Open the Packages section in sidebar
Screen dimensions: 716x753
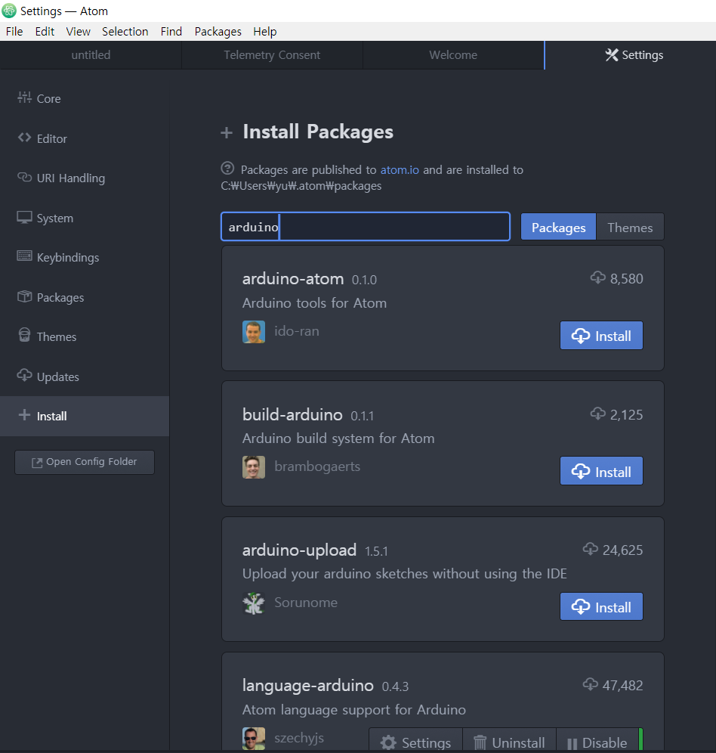(x=85, y=297)
